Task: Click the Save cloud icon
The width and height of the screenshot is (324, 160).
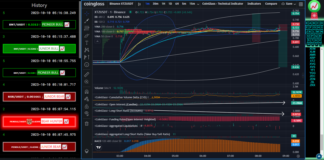Action: 283,4
